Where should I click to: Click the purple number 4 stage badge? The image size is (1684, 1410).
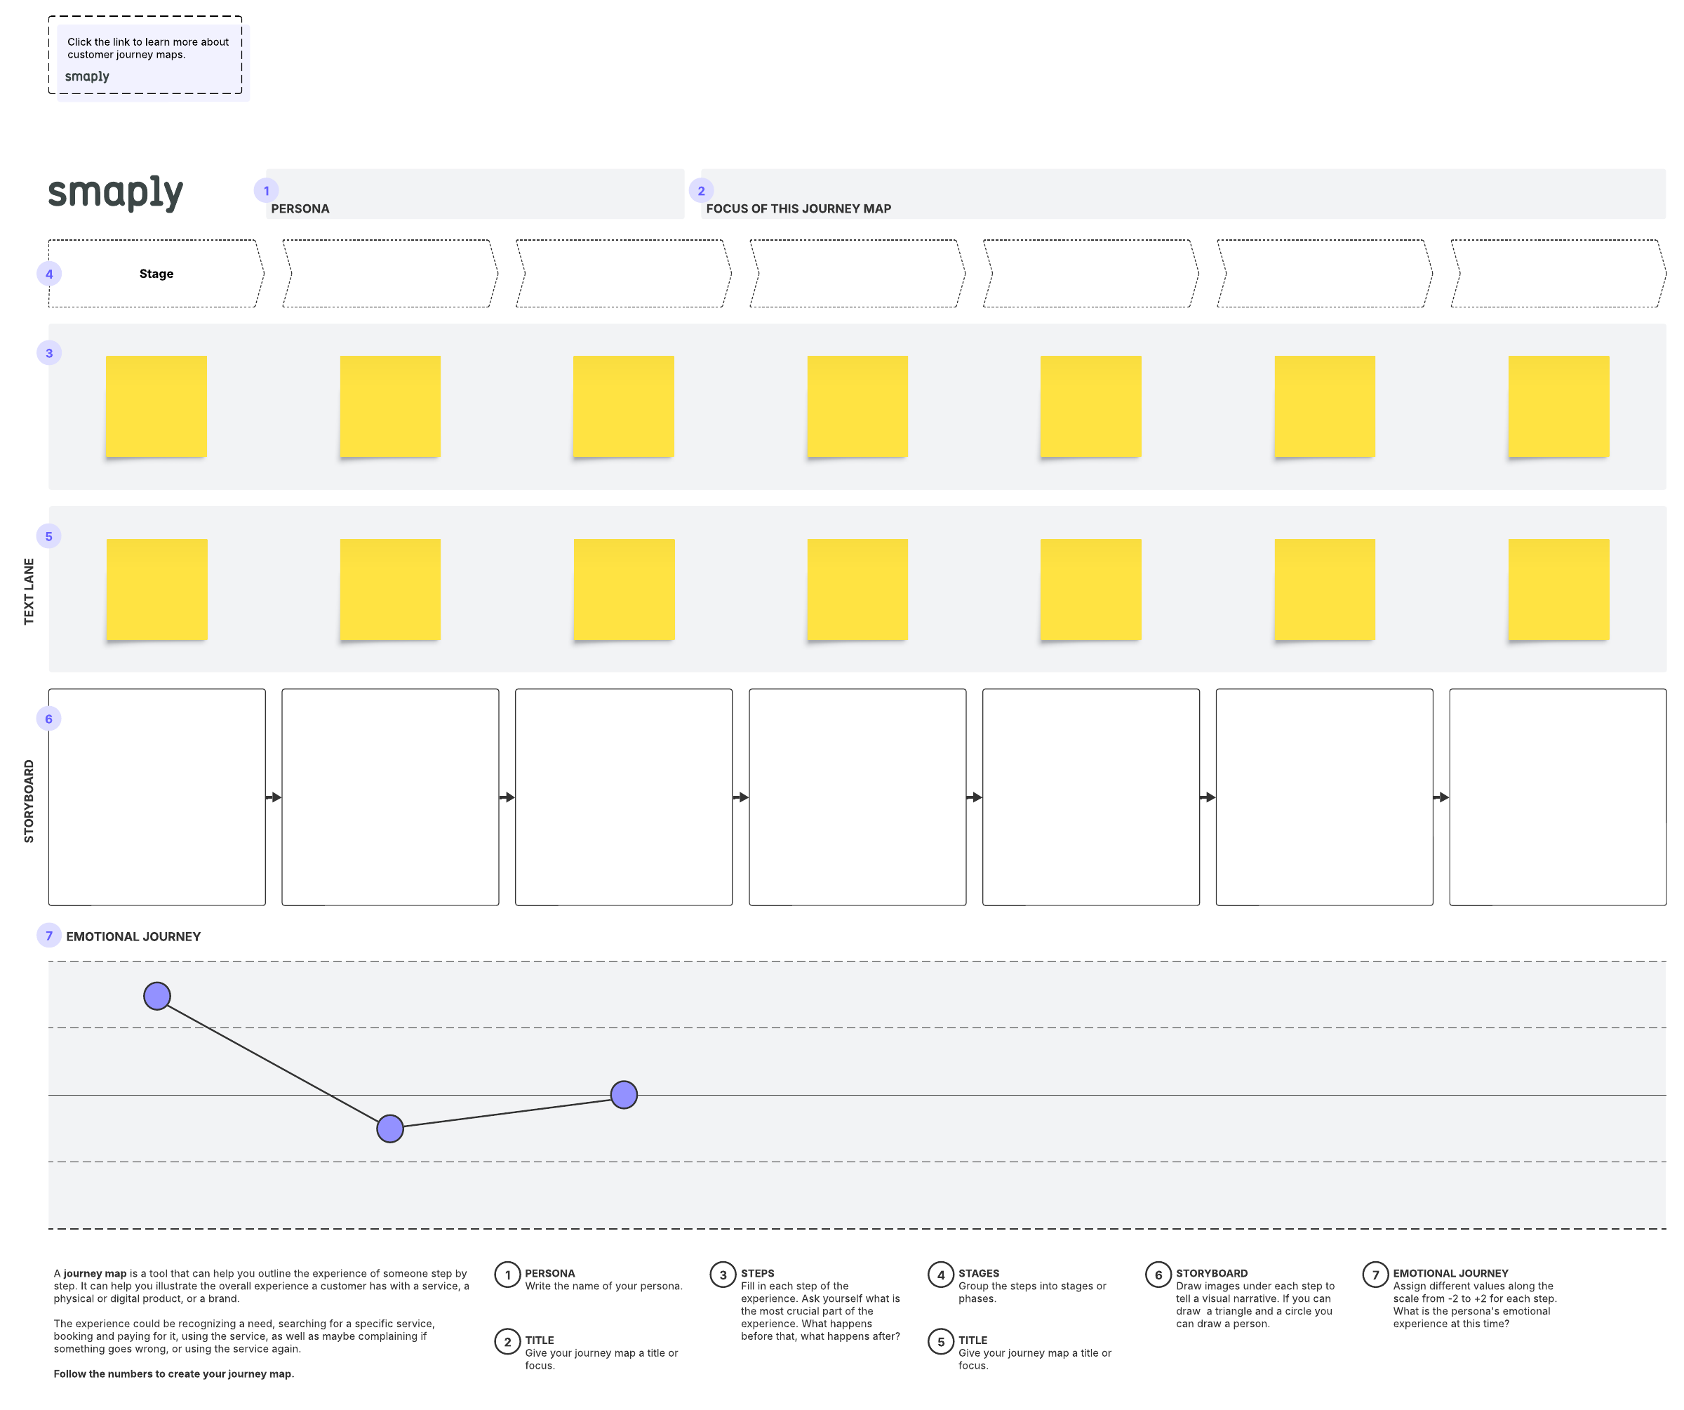pos(49,274)
